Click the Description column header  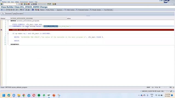[20, 13]
